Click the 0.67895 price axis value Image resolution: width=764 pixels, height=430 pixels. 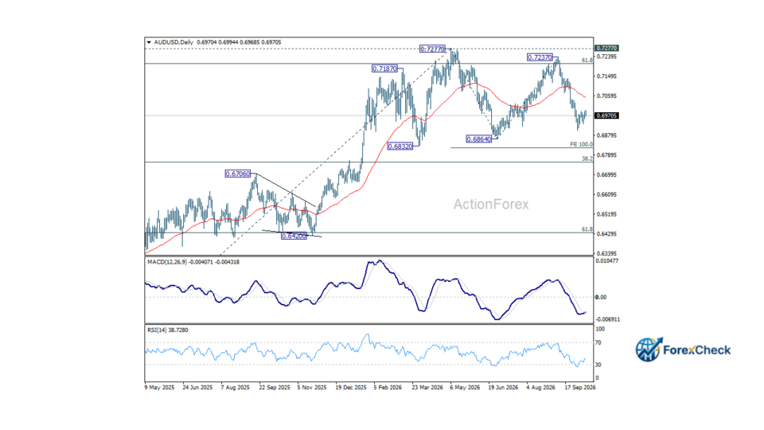pyautogui.click(x=606, y=155)
